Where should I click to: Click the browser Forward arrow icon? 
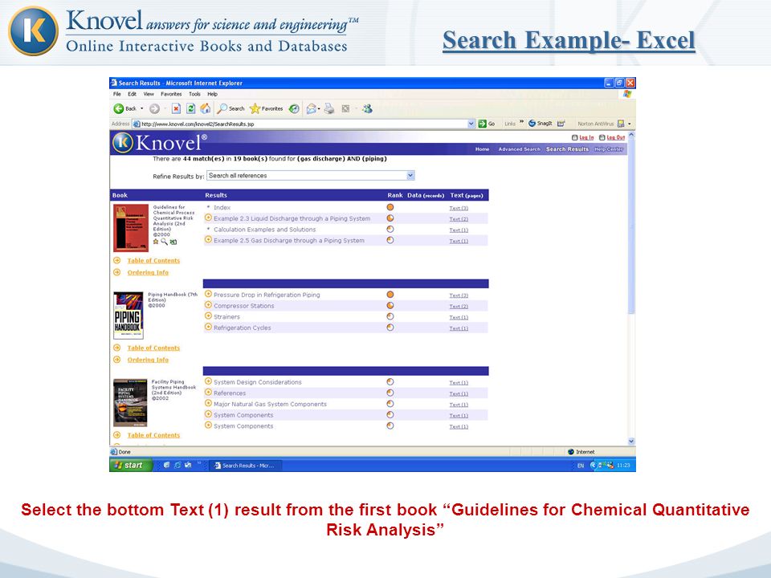(x=154, y=108)
